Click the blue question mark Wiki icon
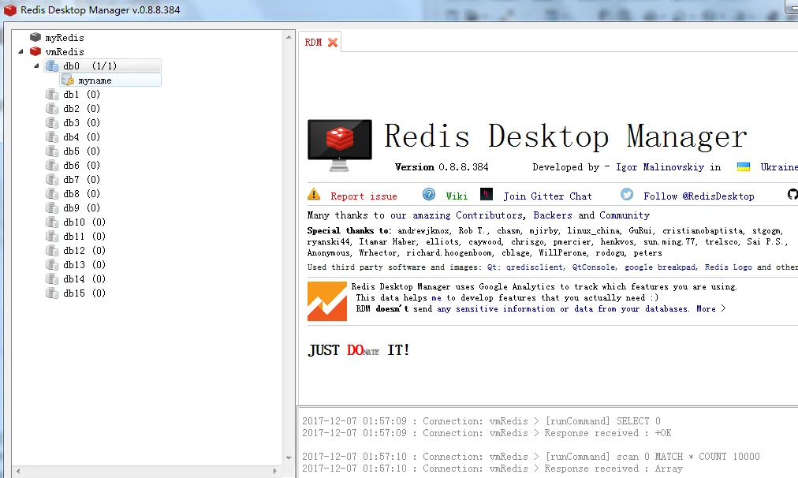The image size is (798, 478). coord(429,195)
